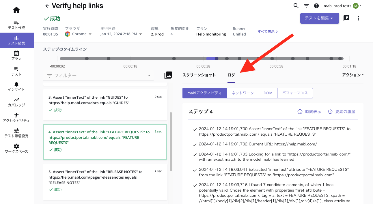Click the highlighted purple segment on the timeline

(211, 59)
